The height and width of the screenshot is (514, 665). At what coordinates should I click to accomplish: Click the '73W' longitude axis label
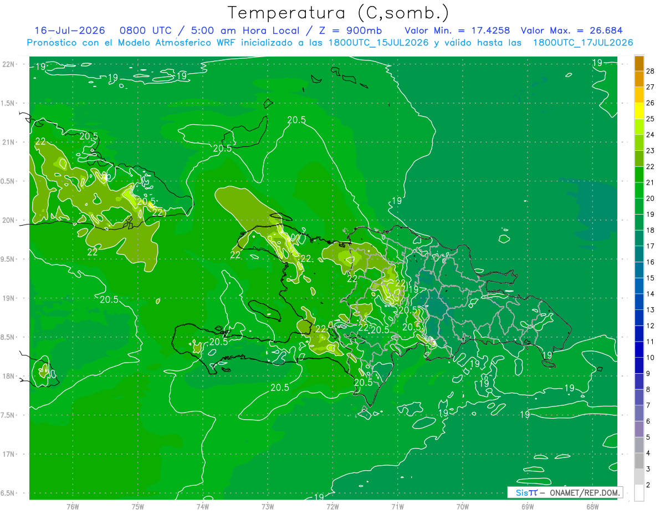point(268,506)
